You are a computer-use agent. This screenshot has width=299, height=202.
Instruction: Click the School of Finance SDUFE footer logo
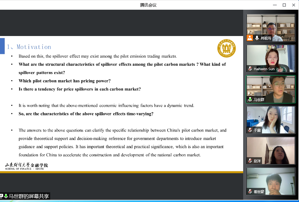[27, 166]
